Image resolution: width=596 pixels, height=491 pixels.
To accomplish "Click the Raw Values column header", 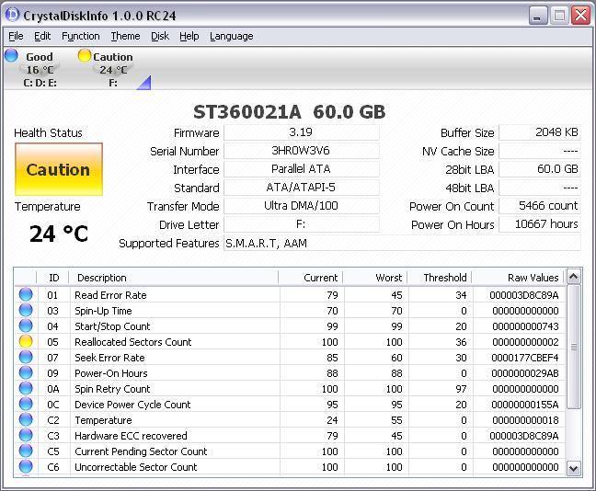I will click(x=519, y=278).
